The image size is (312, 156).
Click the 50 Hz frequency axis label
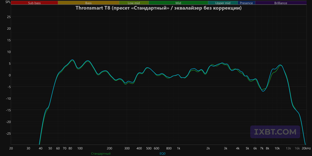point(50,148)
